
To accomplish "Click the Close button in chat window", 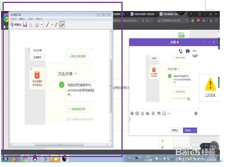I will 175,130.
